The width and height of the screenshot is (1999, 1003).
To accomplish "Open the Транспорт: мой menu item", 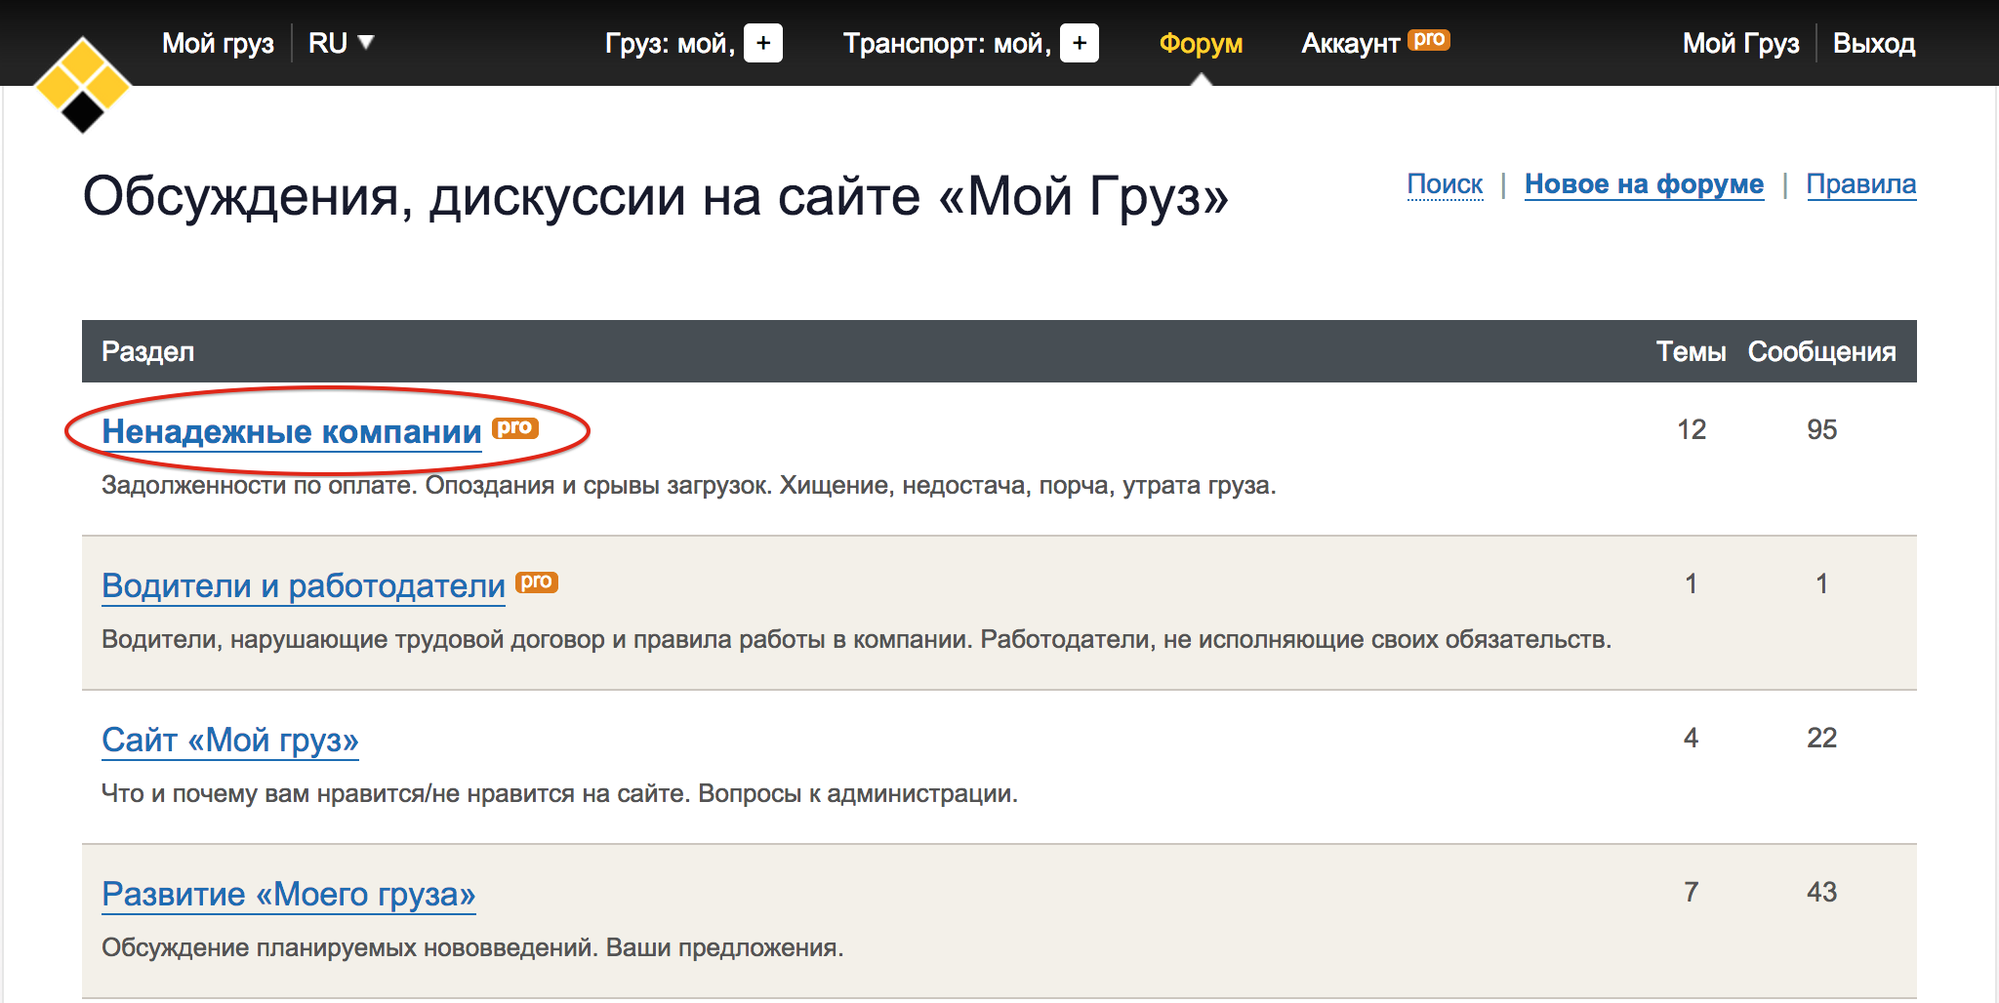I will click(947, 43).
